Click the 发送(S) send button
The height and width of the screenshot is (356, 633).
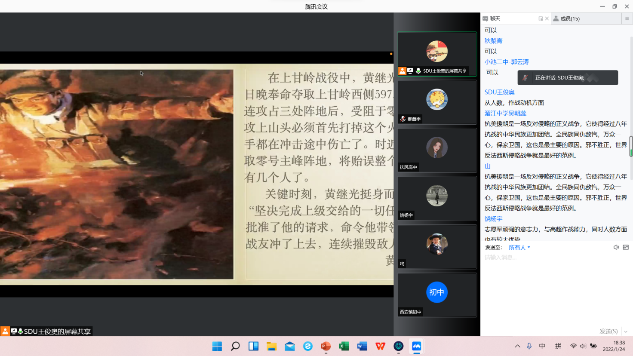608,331
